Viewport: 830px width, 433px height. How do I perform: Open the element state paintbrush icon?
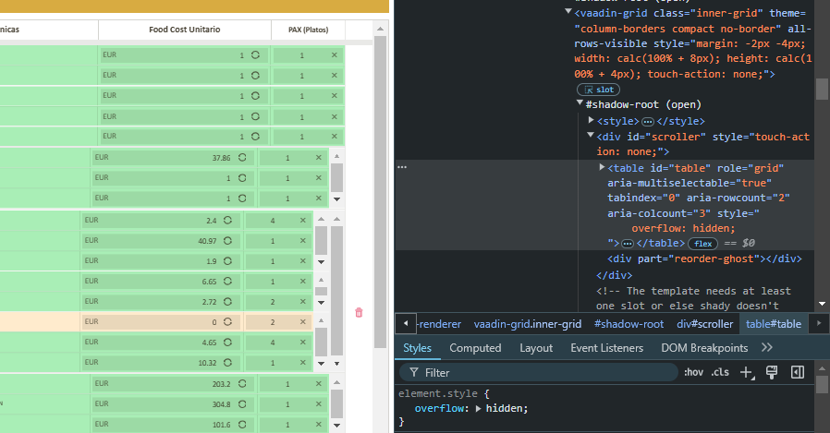pos(772,372)
